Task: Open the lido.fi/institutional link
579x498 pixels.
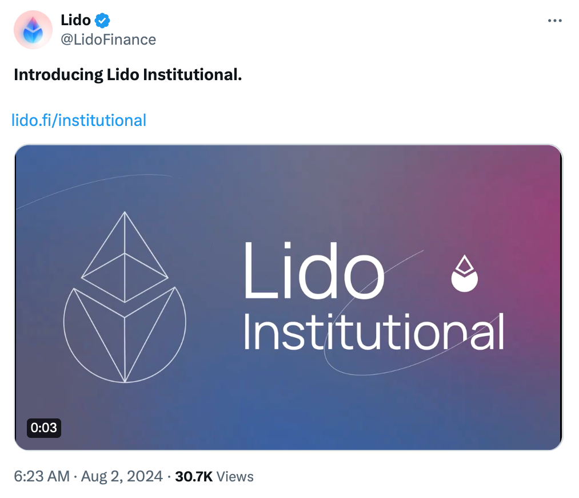Action: [79, 120]
